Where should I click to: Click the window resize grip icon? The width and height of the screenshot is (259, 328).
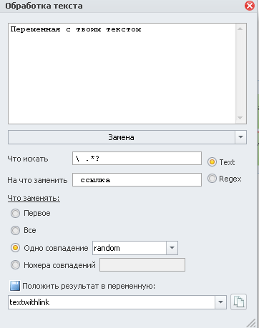tap(251, 323)
